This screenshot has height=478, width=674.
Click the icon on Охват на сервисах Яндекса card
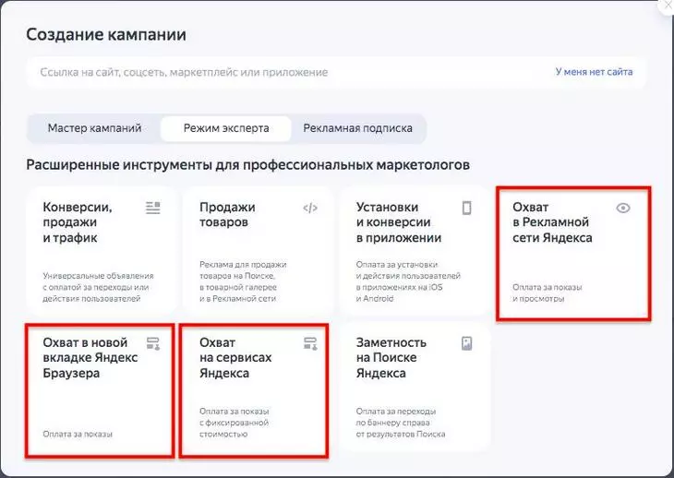(x=310, y=343)
